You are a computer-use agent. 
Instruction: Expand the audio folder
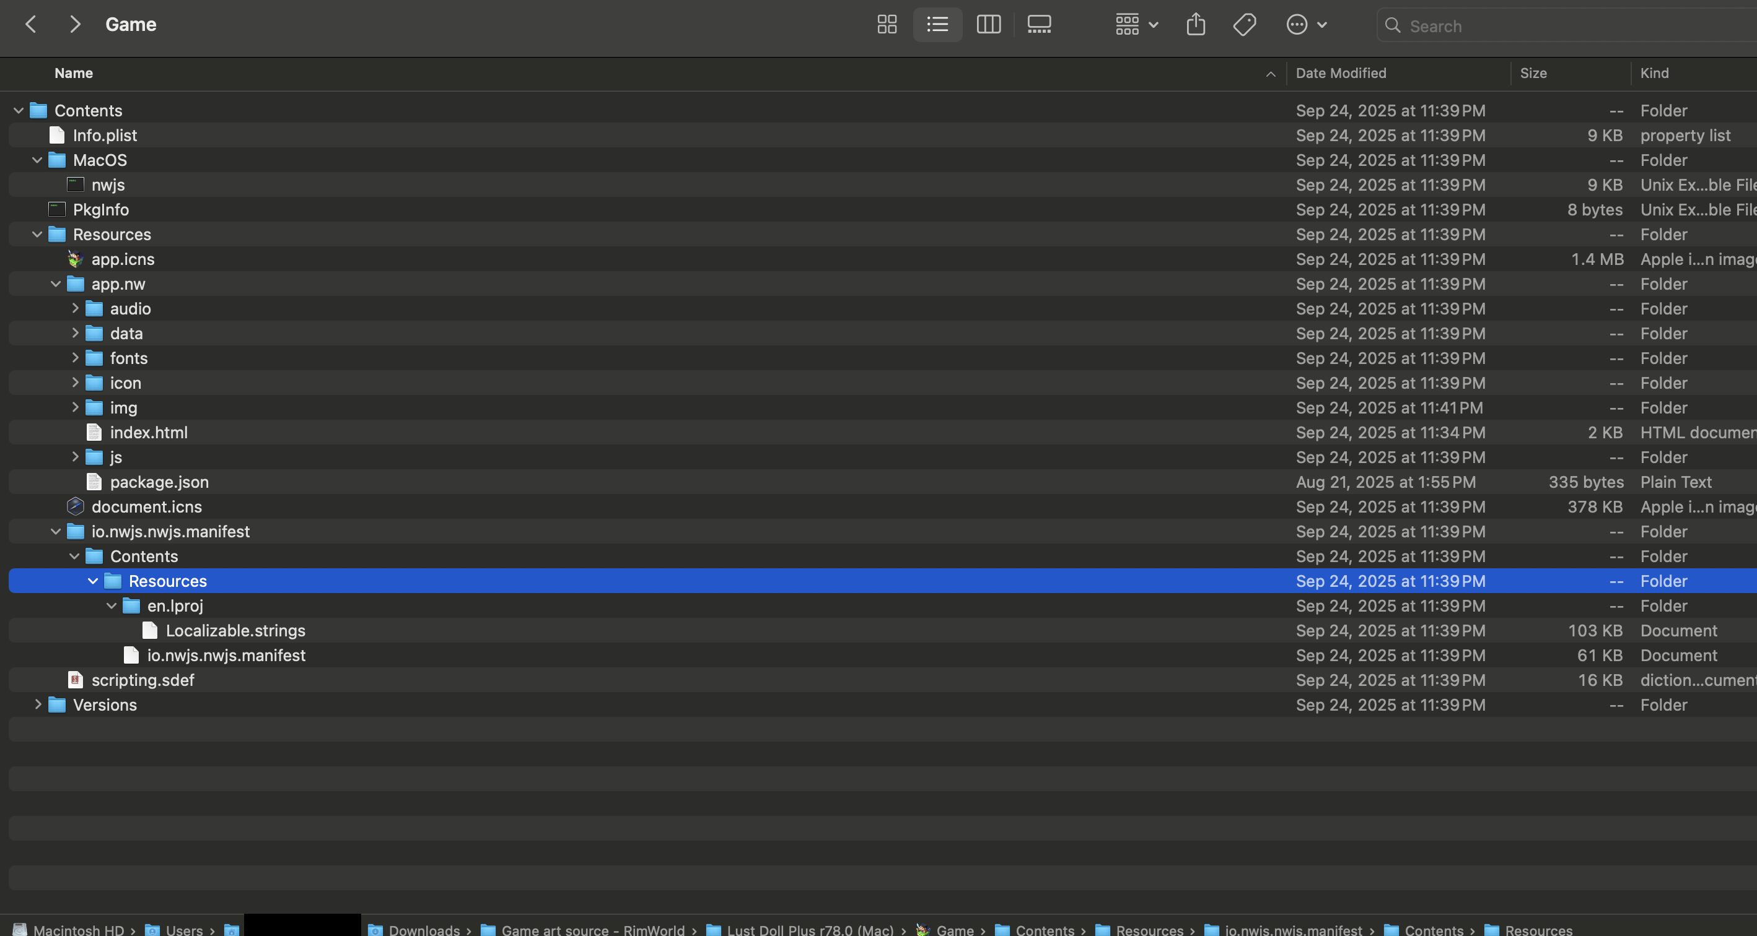pos(75,308)
